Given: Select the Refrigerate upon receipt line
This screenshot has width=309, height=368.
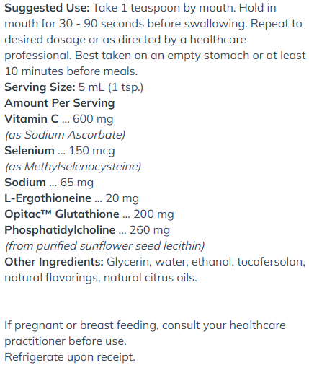Looking at the screenshot, I should click(x=70, y=357).
